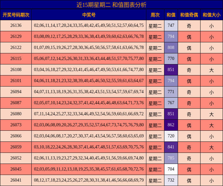Select issue number 26094

click(x=16, y=92)
